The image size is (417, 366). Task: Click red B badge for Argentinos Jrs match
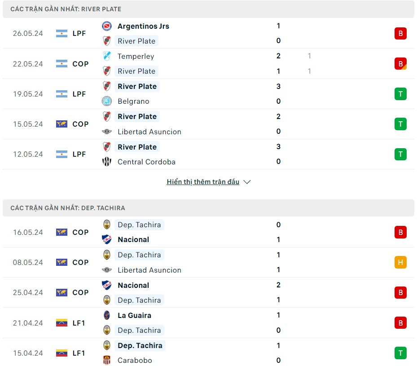(x=400, y=34)
